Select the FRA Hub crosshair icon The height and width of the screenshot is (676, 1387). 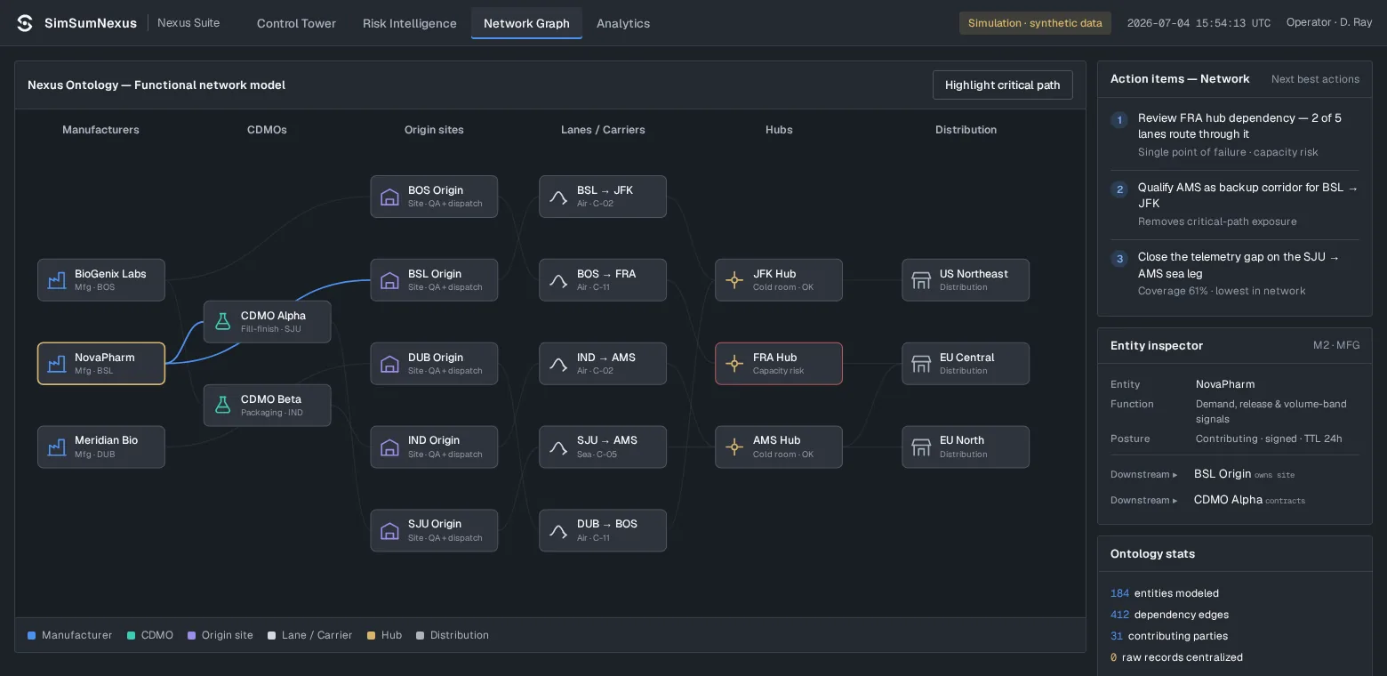(734, 364)
